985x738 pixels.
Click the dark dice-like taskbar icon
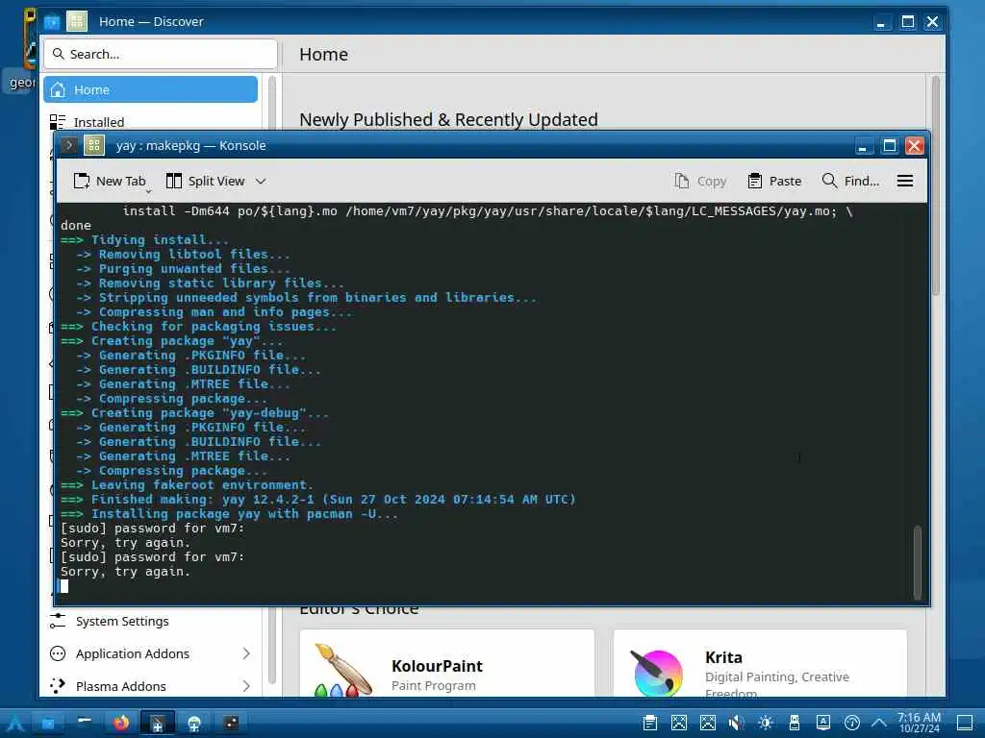click(231, 723)
